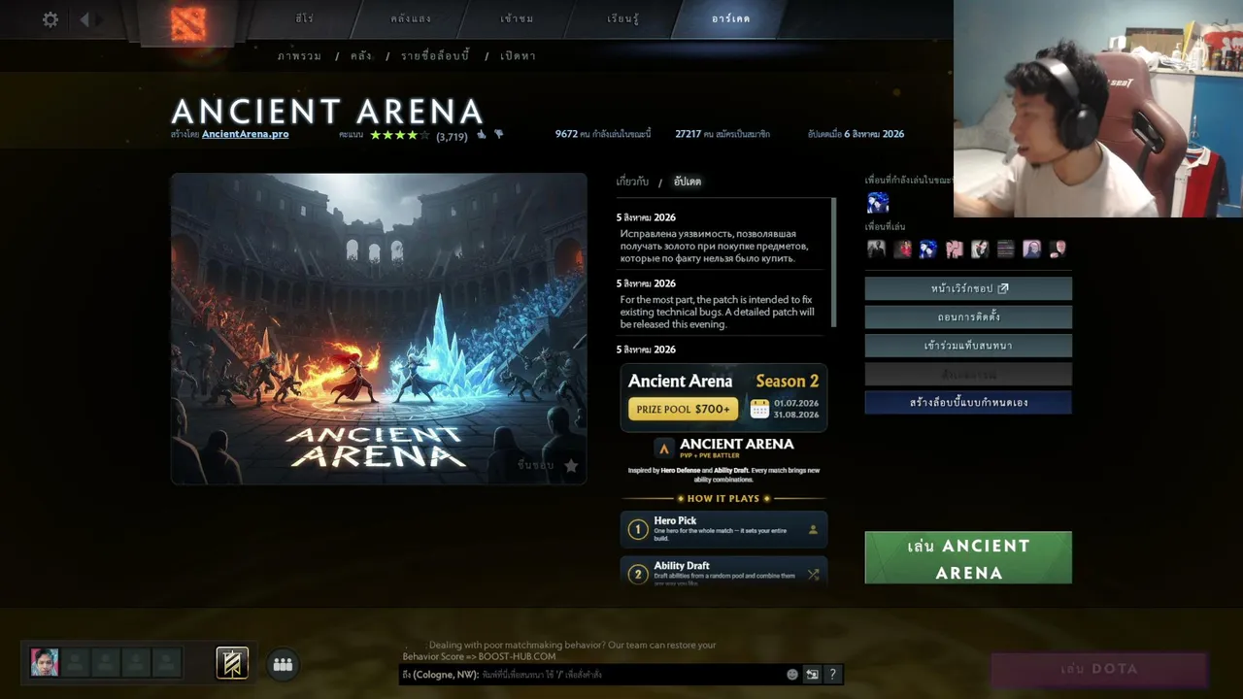Image resolution: width=1243 pixels, height=699 pixels.
Task: Switch to the คลัง (Library) sub-tab
Action: pos(361,56)
